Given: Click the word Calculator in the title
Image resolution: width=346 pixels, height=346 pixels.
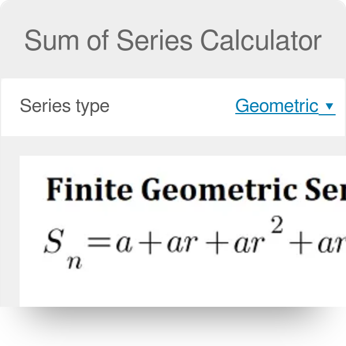Looking at the screenshot, I should 261,40.
